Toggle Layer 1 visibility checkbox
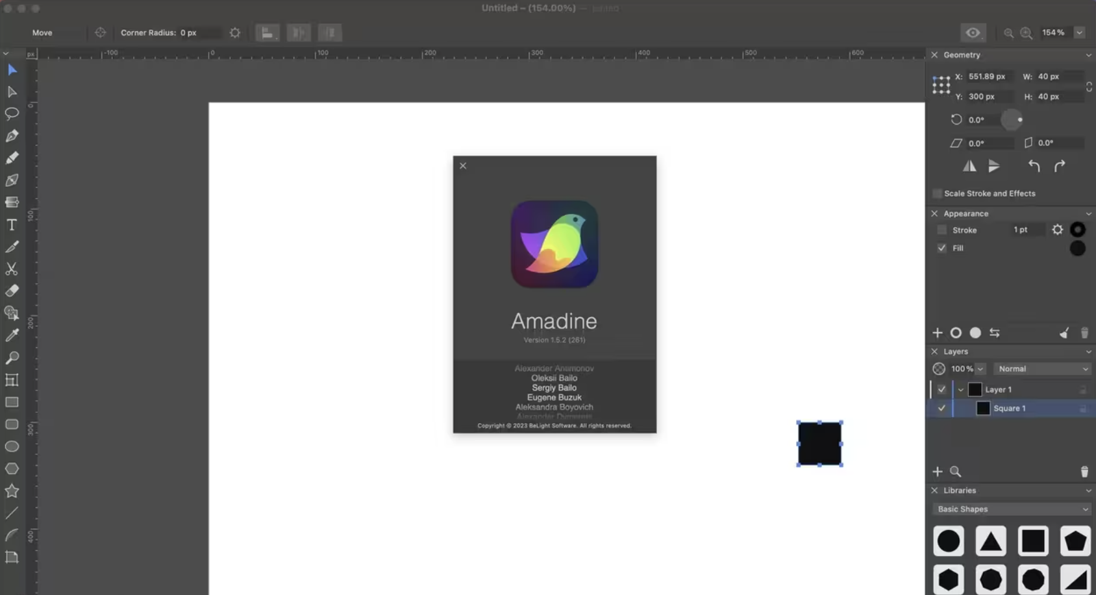Screen dimensions: 1096x595 pyautogui.click(x=941, y=389)
